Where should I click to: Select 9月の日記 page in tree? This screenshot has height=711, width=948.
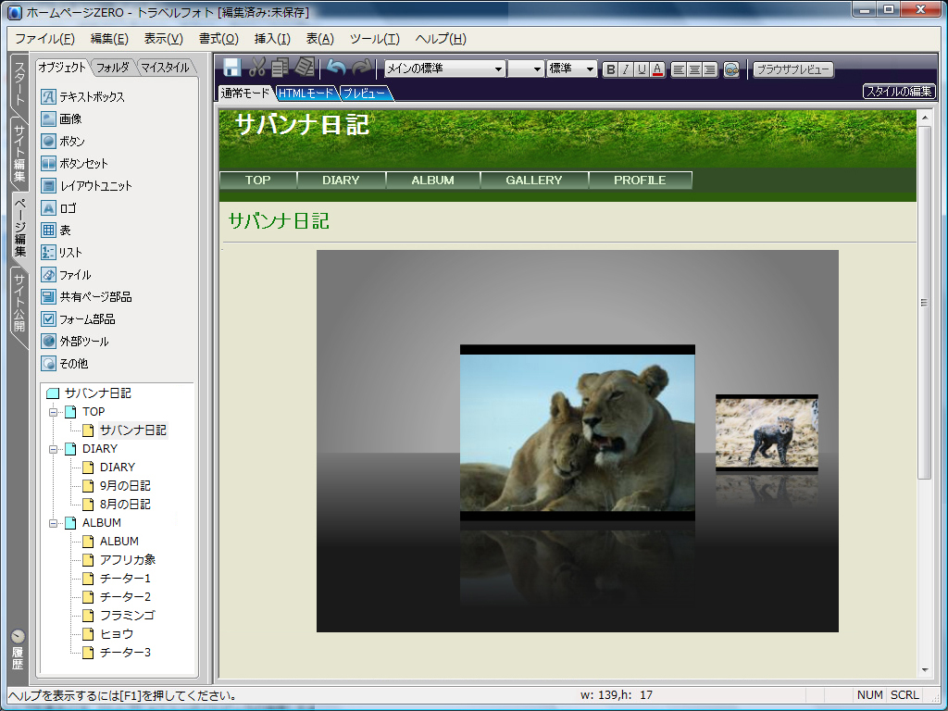125,485
